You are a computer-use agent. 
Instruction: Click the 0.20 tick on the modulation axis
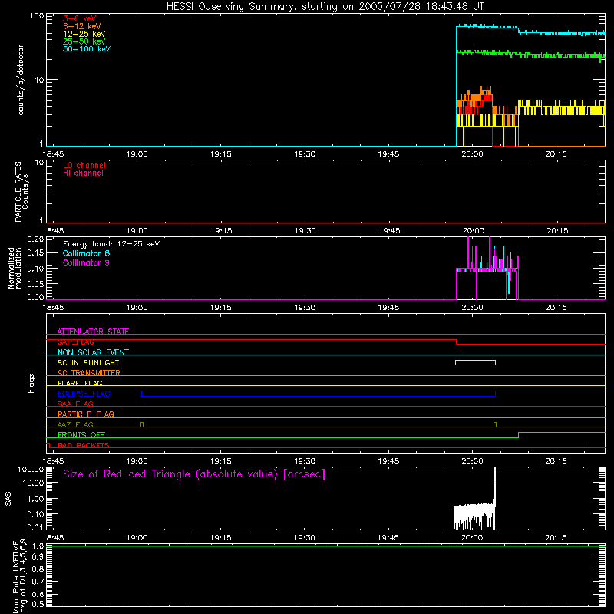35,239
